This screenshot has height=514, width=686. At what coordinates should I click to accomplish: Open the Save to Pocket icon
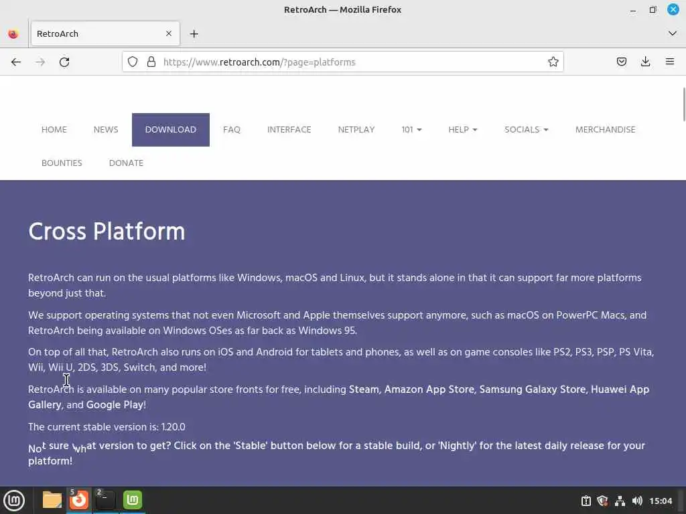(x=621, y=62)
